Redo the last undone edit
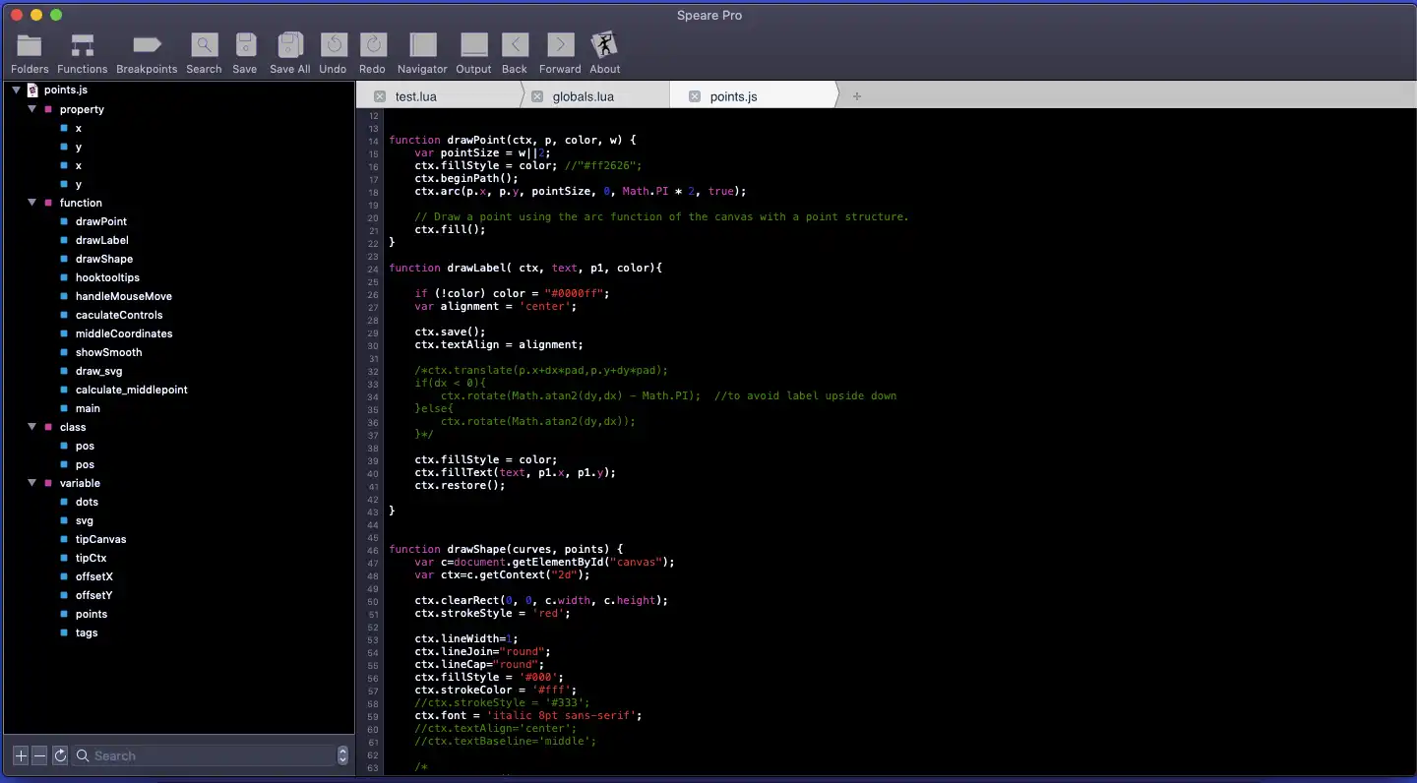Image resolution: width=1417 pixels, height=783 pixels. coord(372,46)
